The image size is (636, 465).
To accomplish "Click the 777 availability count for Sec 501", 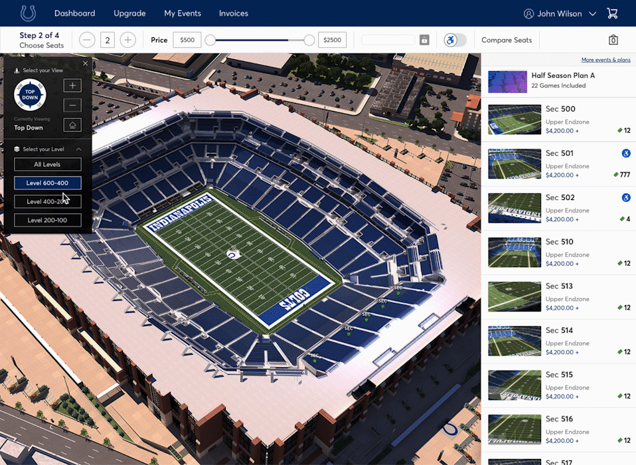I will (x=625, y=175).
